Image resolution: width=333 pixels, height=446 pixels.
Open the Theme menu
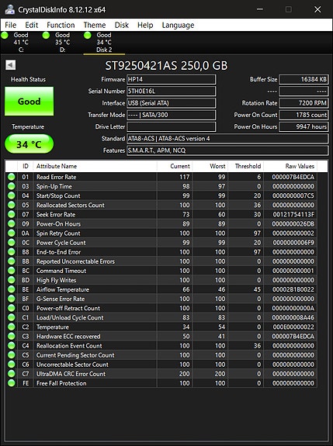pos(95,25)
